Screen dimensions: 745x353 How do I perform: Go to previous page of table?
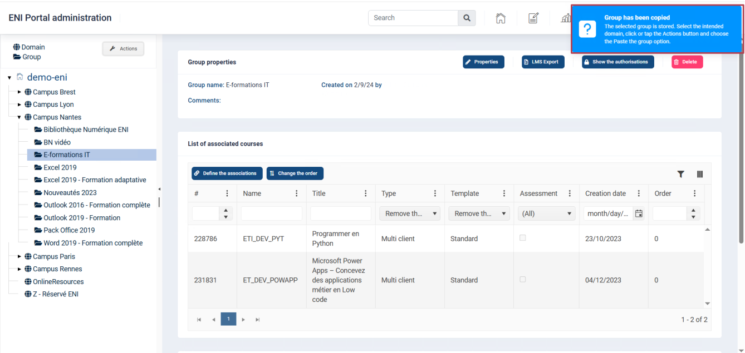(x=213, y=320)
